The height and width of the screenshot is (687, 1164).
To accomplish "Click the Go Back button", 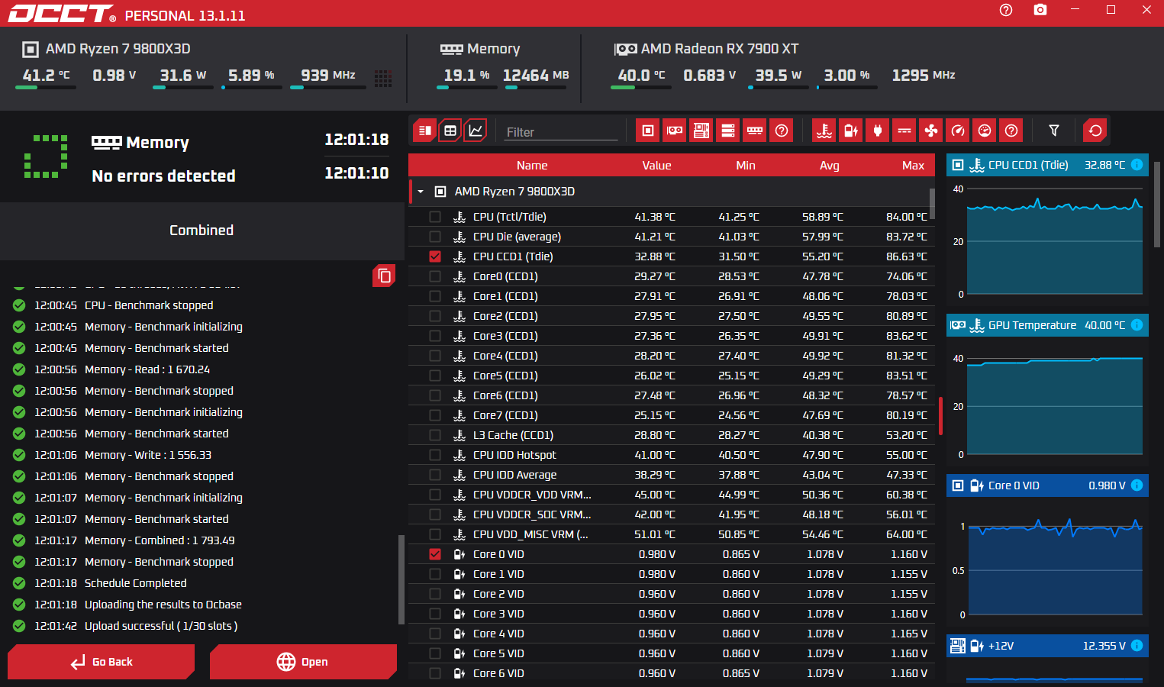I will [x=101, y=662].
